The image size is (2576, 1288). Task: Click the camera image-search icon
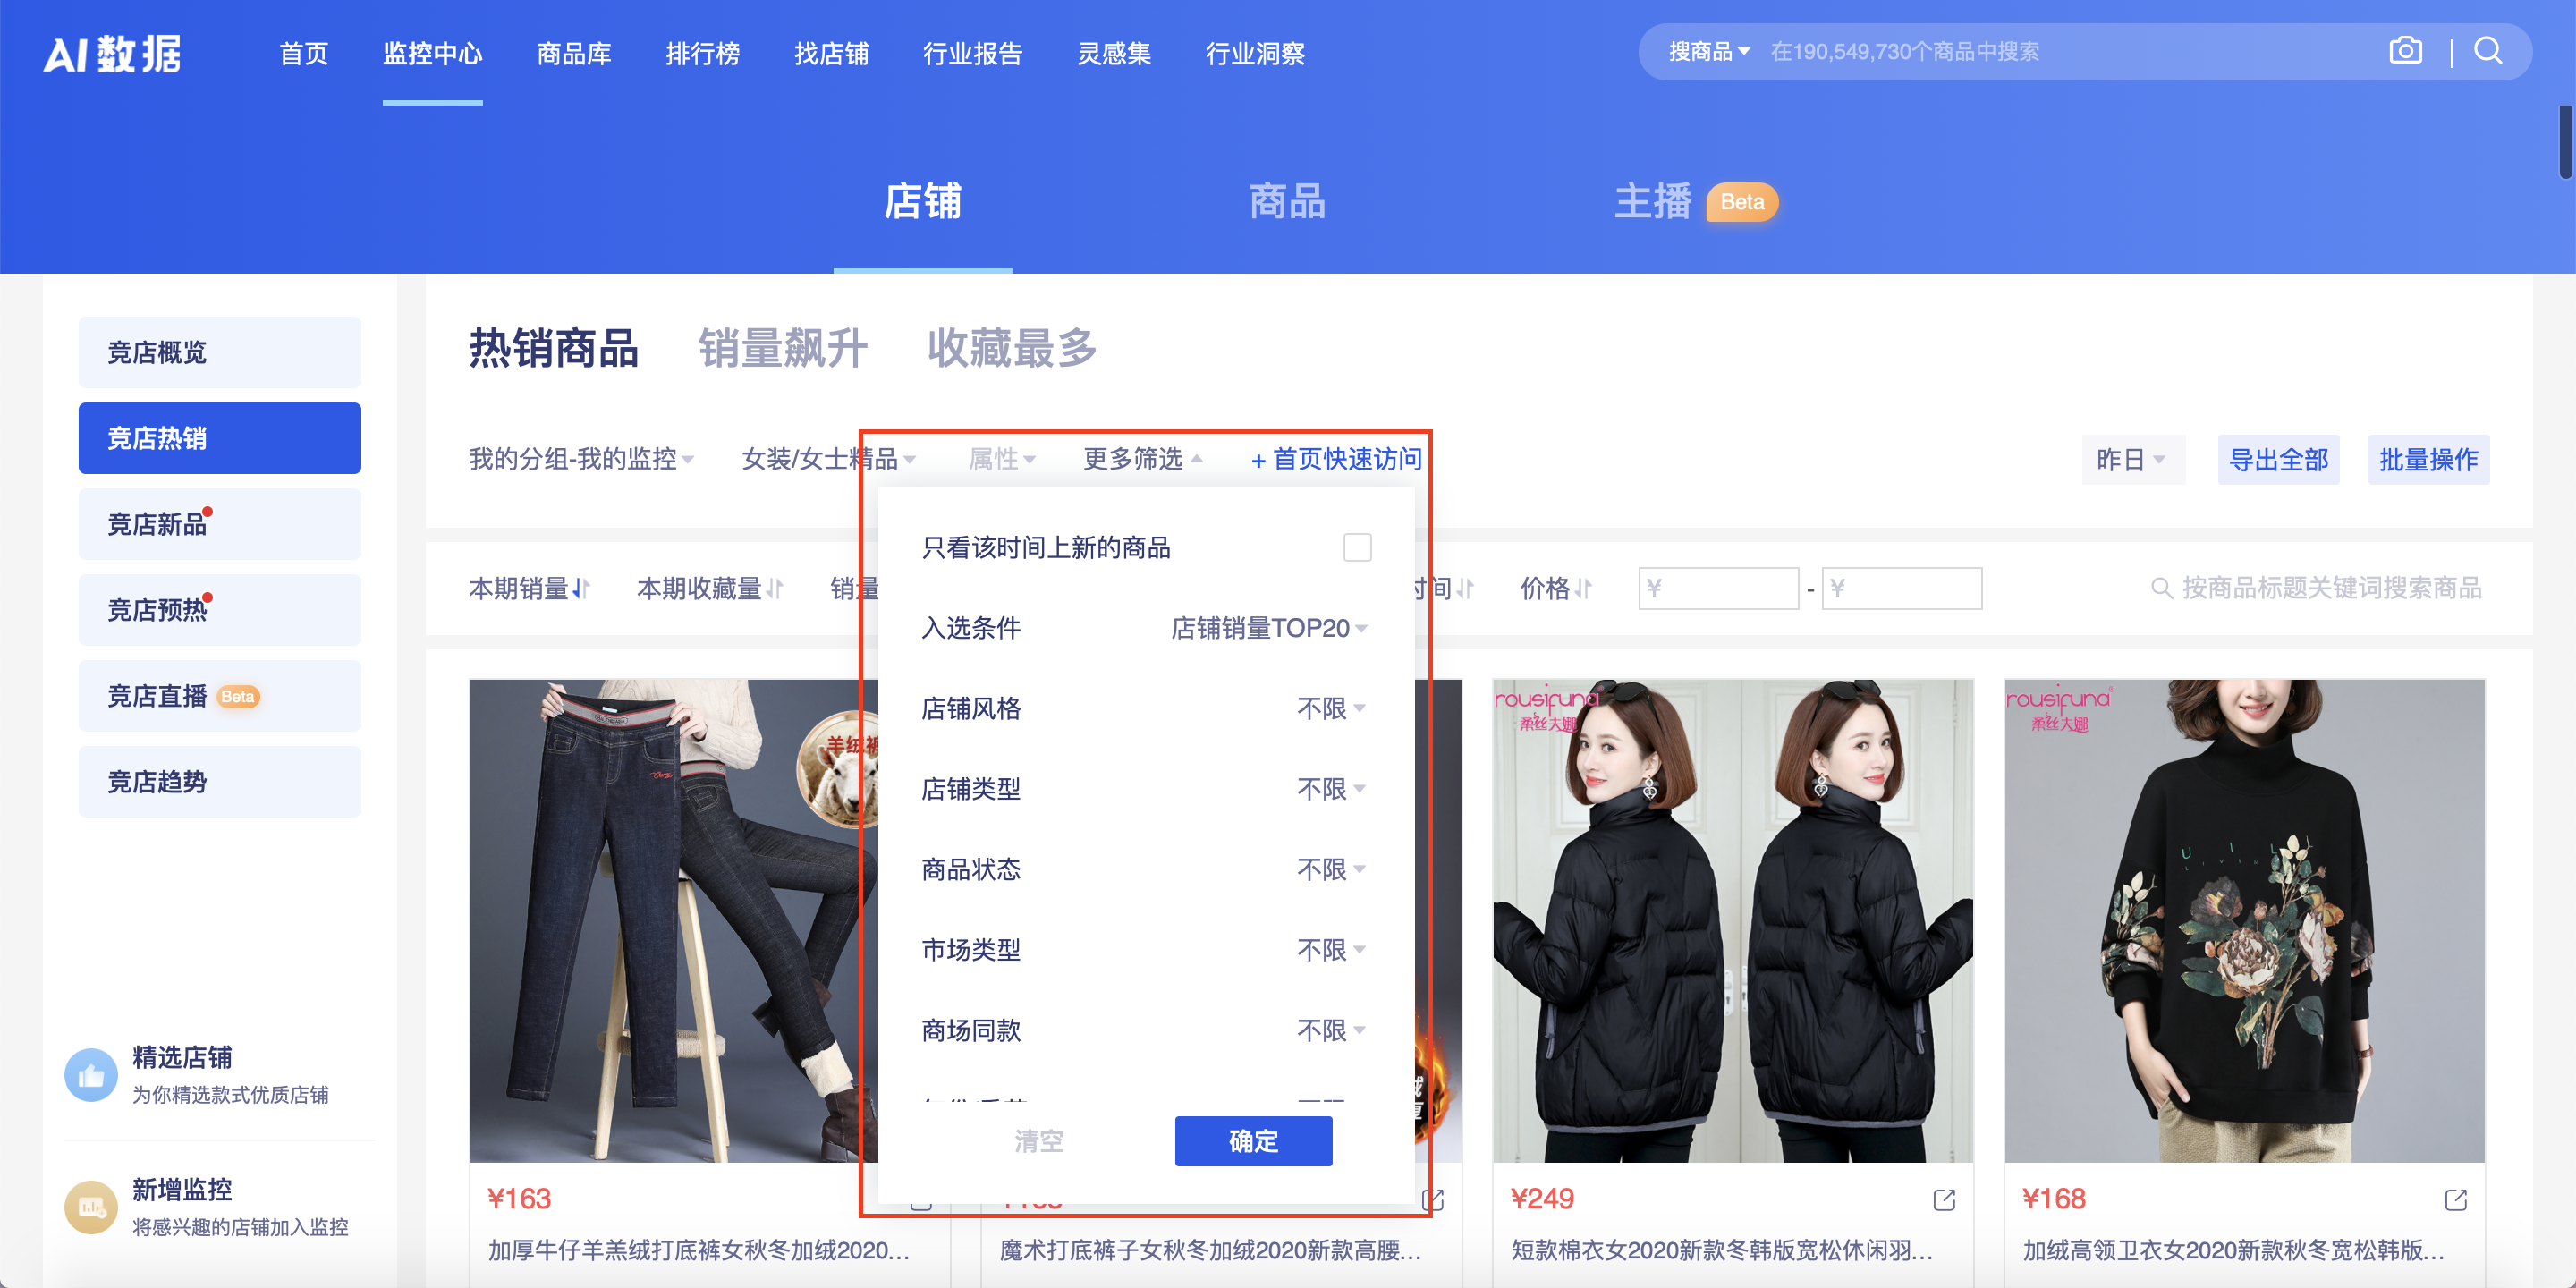click(2406, 50)
